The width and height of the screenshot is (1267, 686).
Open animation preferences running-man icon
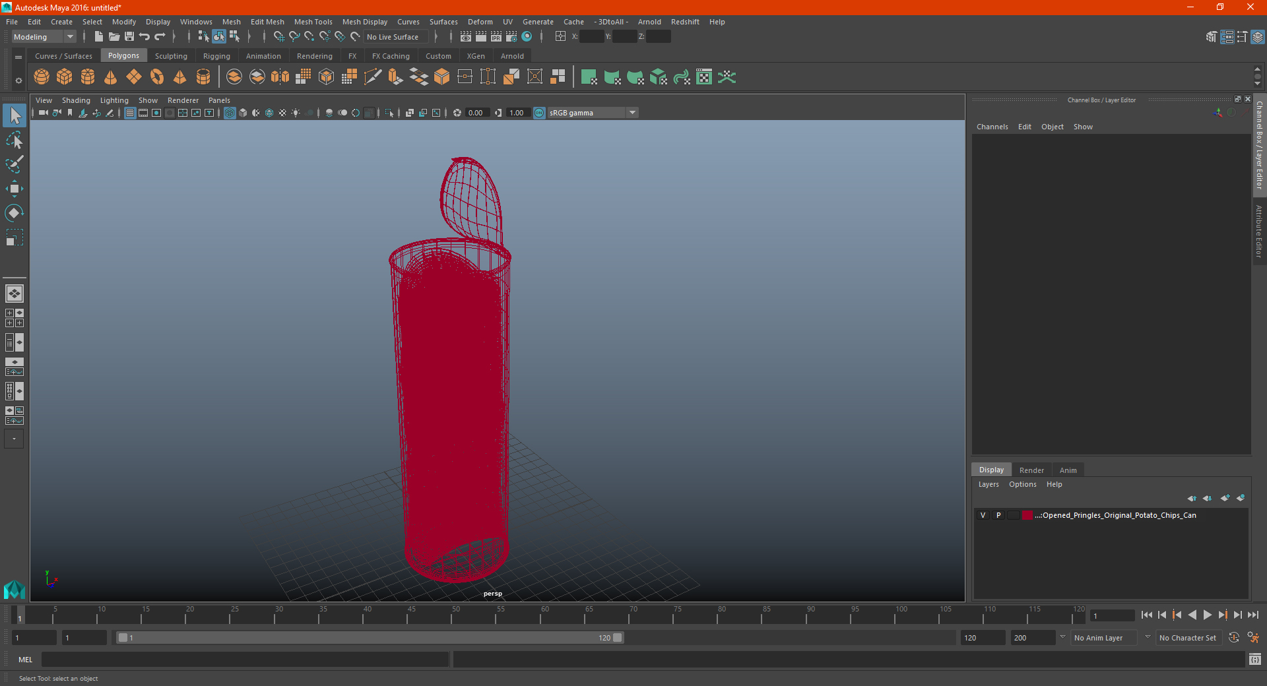[1253, 638]
